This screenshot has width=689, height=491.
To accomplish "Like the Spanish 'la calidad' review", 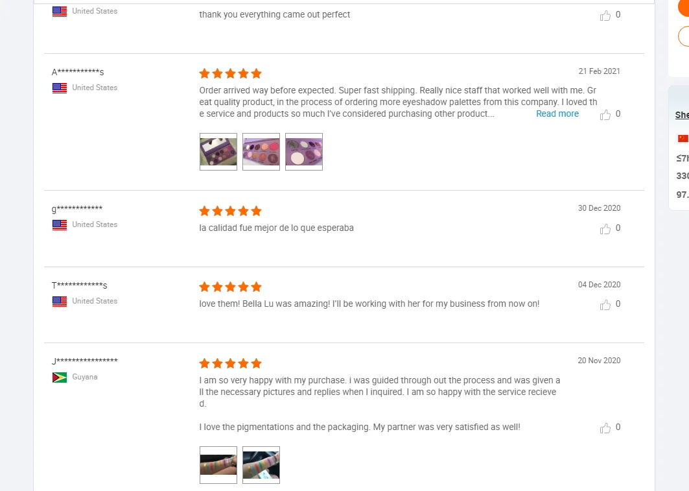I will (605, 229).
